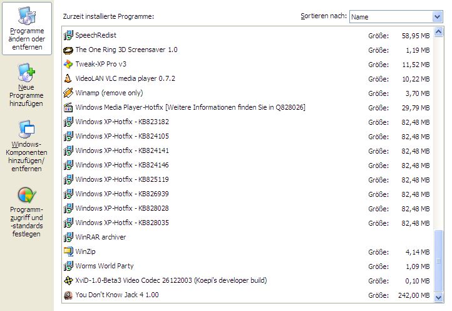Image resolution: width=452 pixels, height=311 pixels.
Task: Click the icon beside Hotfix KB823182
Action: [68, 122]
